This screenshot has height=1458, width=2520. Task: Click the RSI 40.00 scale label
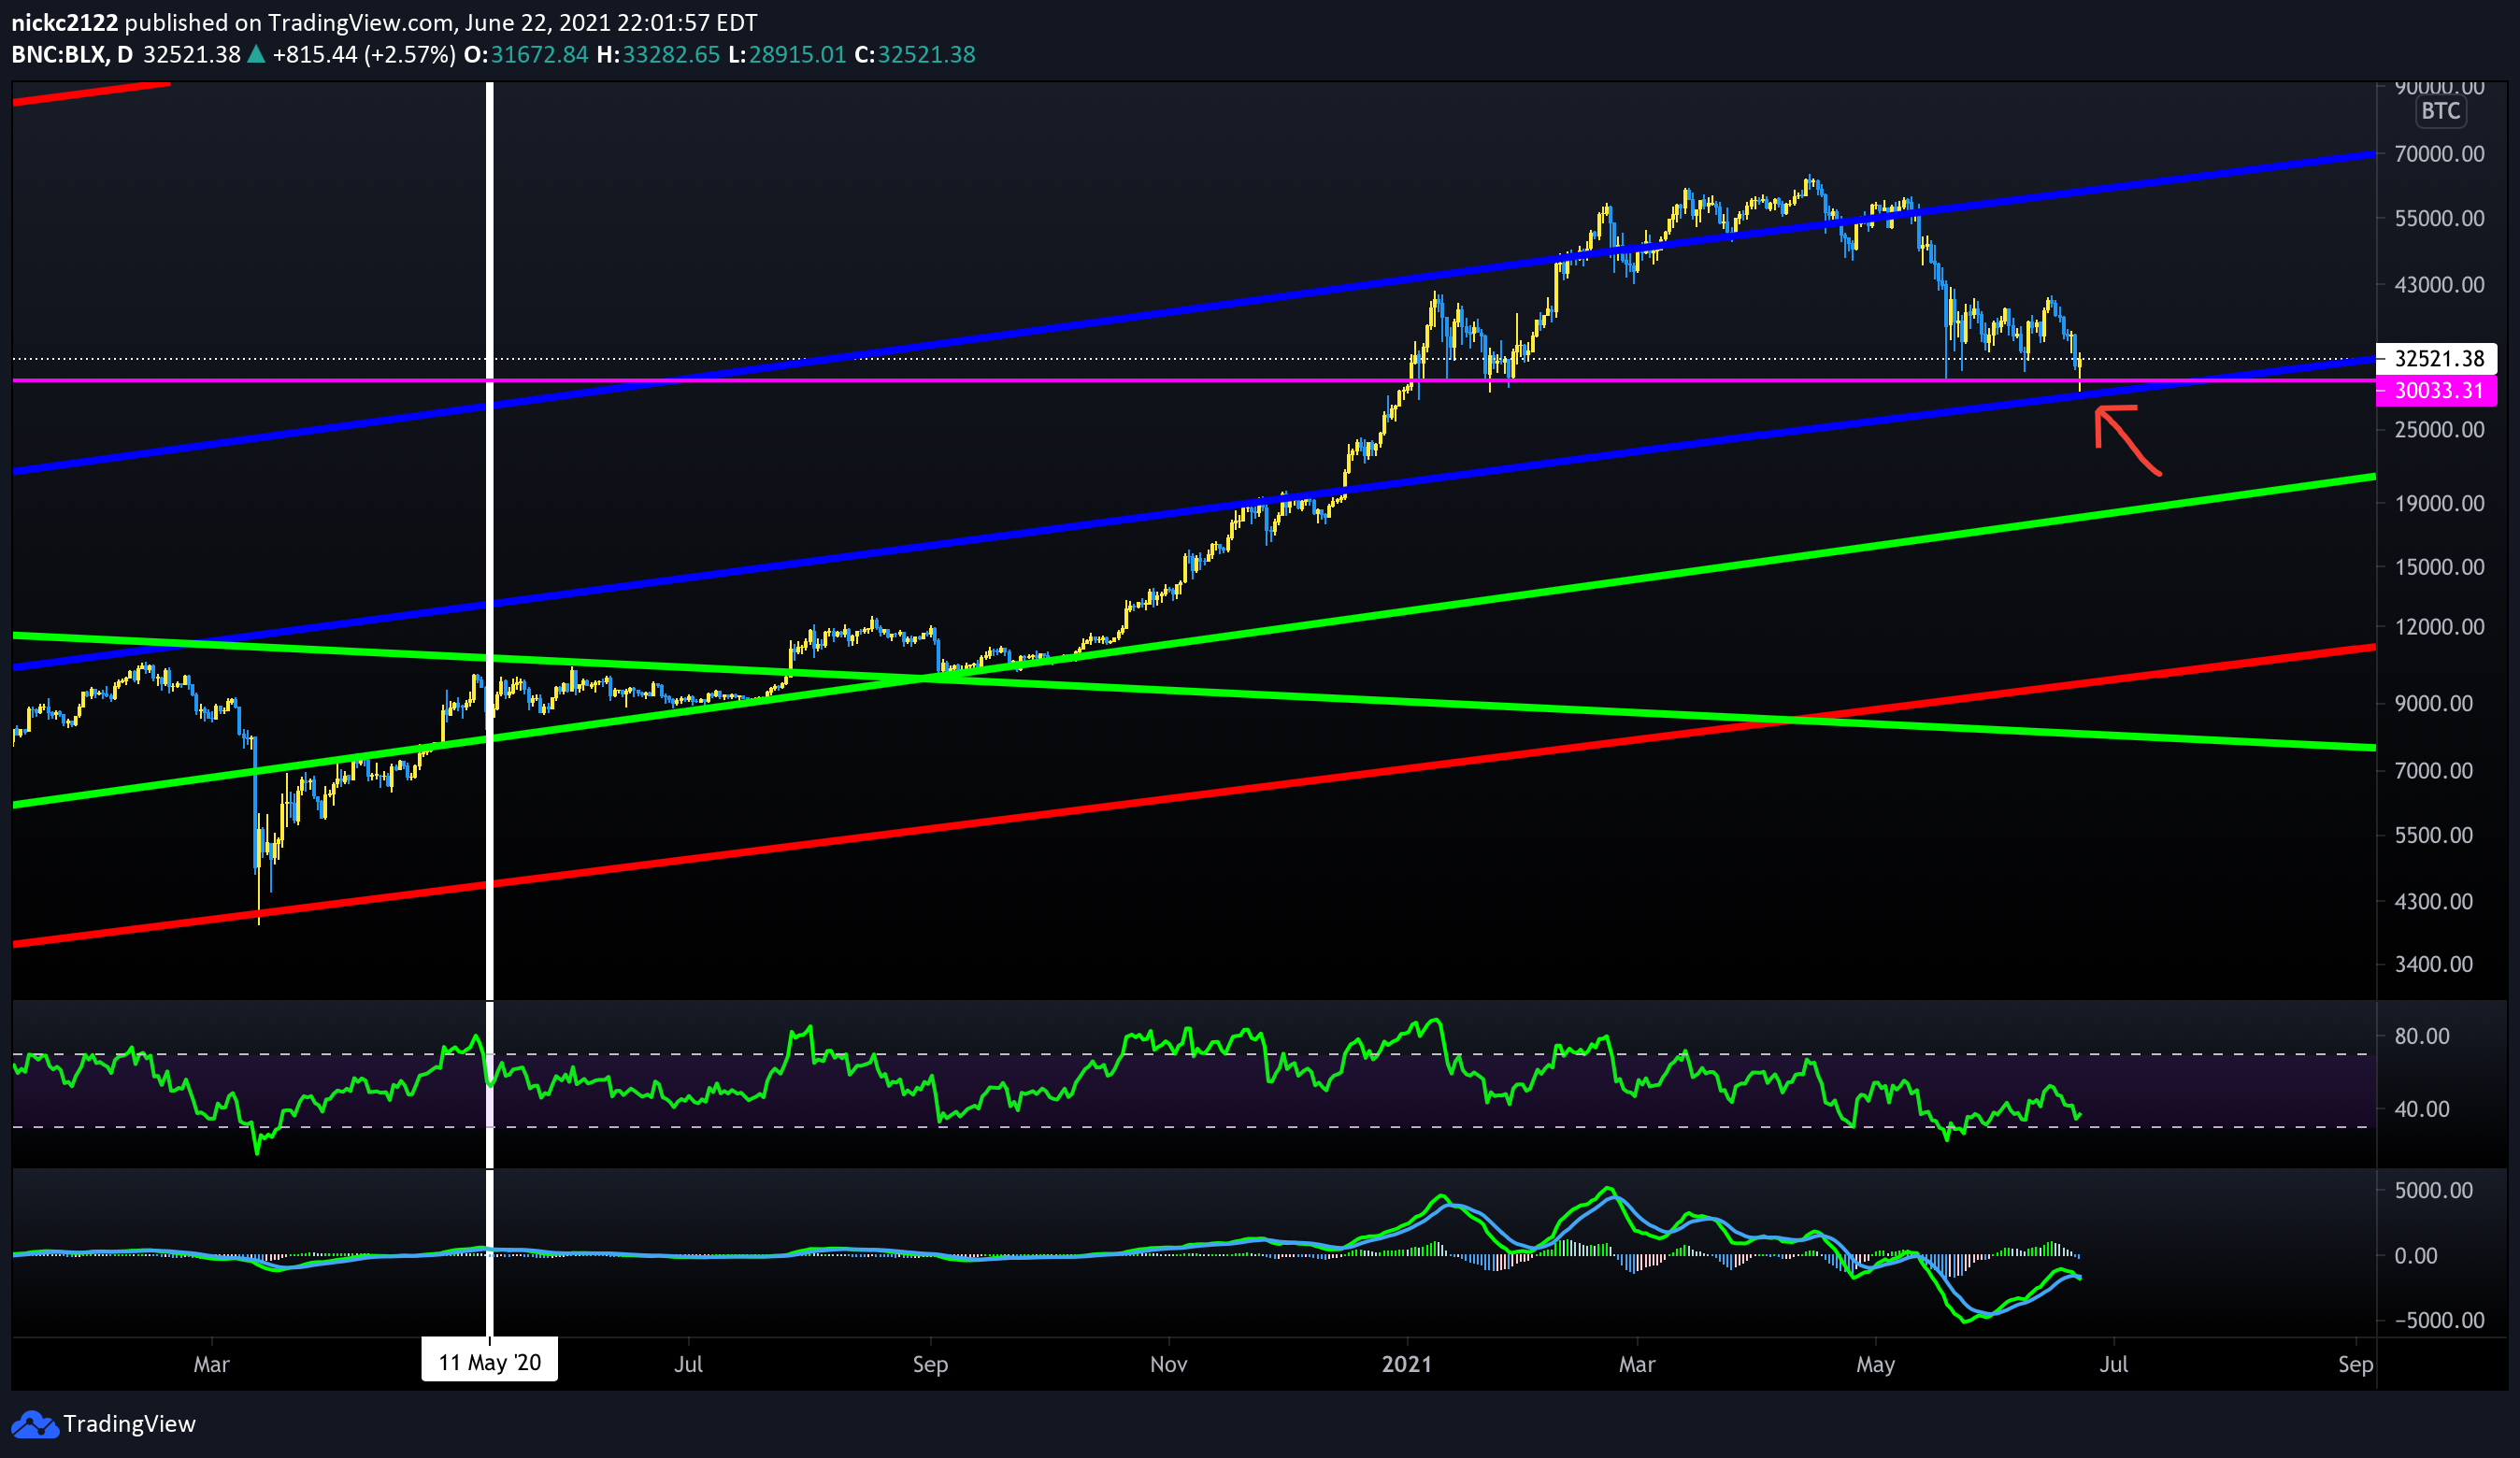coord(2422,1109)
